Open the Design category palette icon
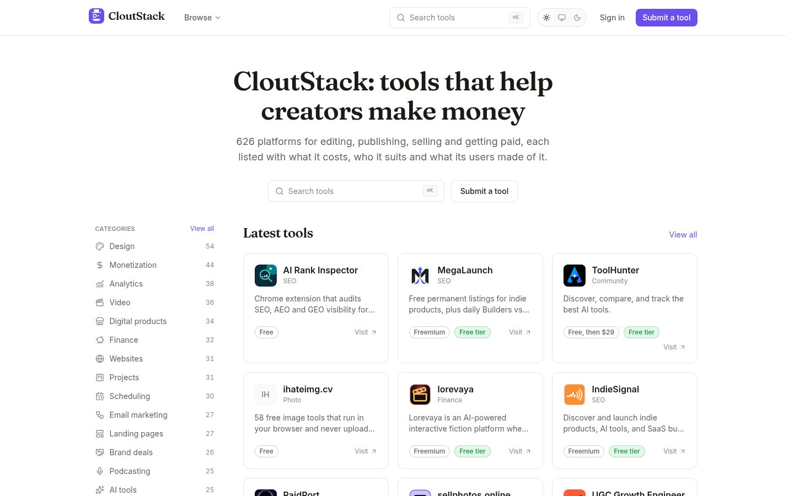Screen dimensions: 794x496 point(100,246)
